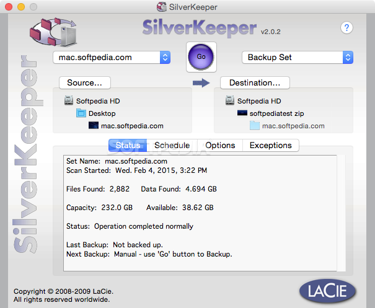The image size is (375, 308).
Task: Switch to the Options tab
Action: 220,146
